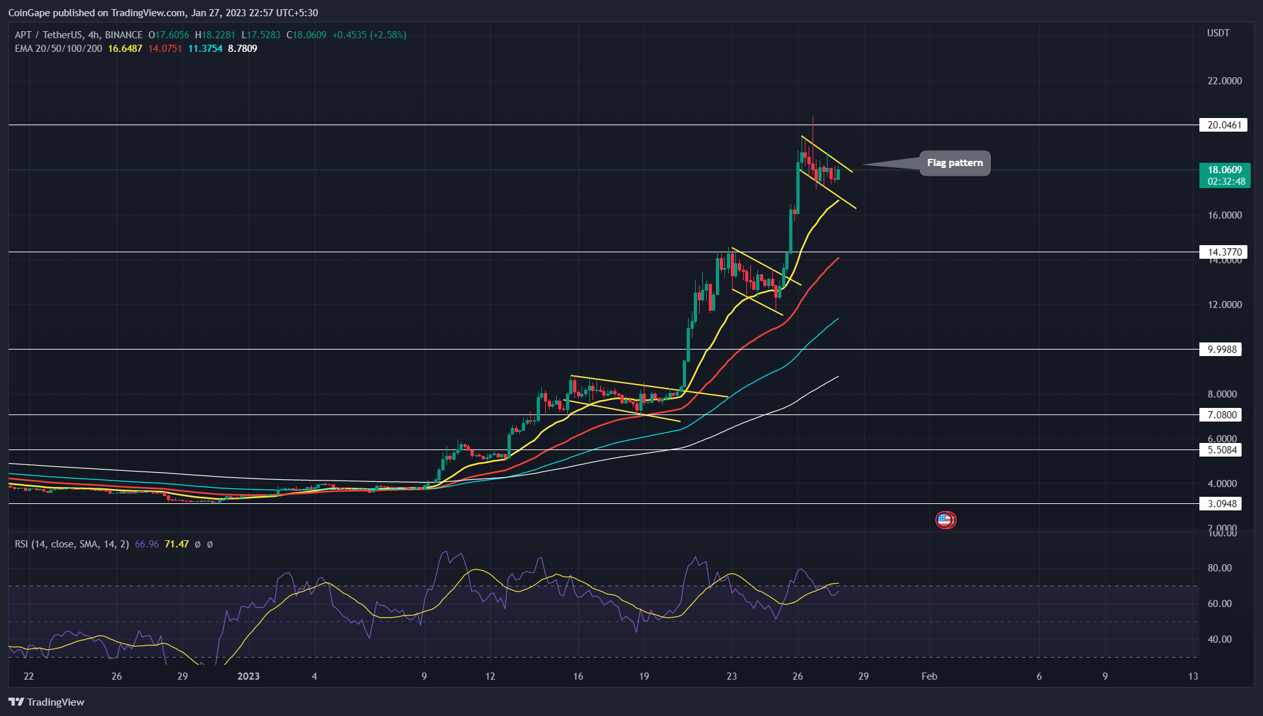Click the first ø symbol in RSI legend
The image size is (1263, 716).
pyautogui.click(x=197, y=544)
